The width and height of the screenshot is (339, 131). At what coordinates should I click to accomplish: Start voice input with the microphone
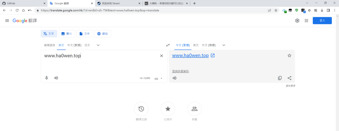pos(46,78)
